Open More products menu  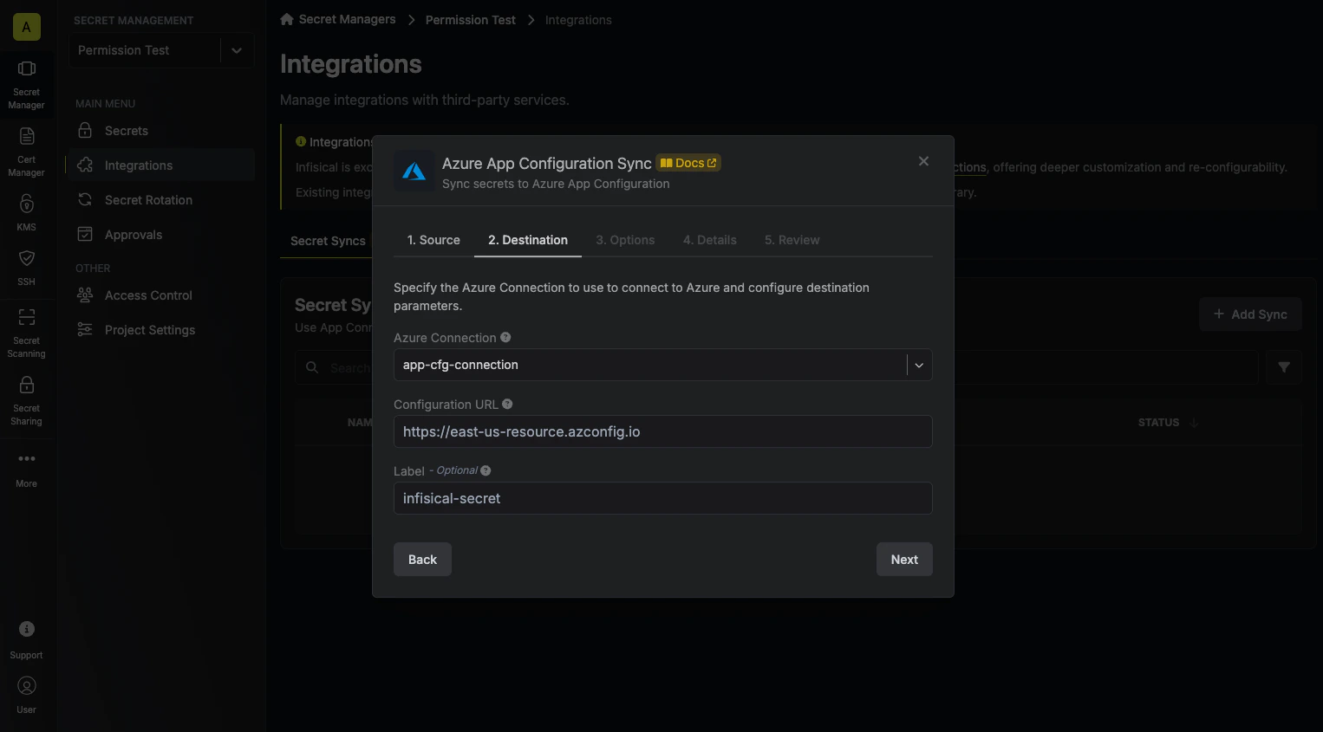(27, 469)
